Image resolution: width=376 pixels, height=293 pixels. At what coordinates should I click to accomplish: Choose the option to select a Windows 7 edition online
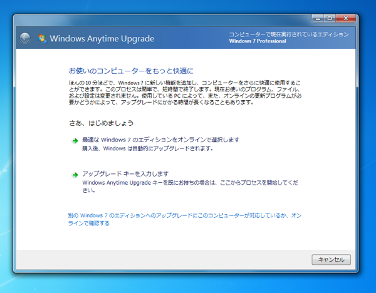click(160, 140)
